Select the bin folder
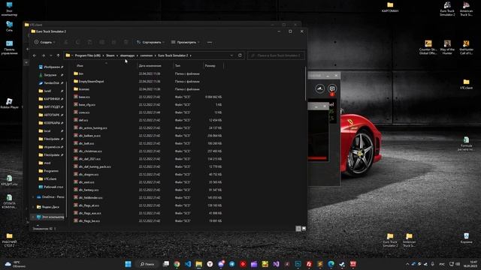The image size is (481, 270). 78,73
